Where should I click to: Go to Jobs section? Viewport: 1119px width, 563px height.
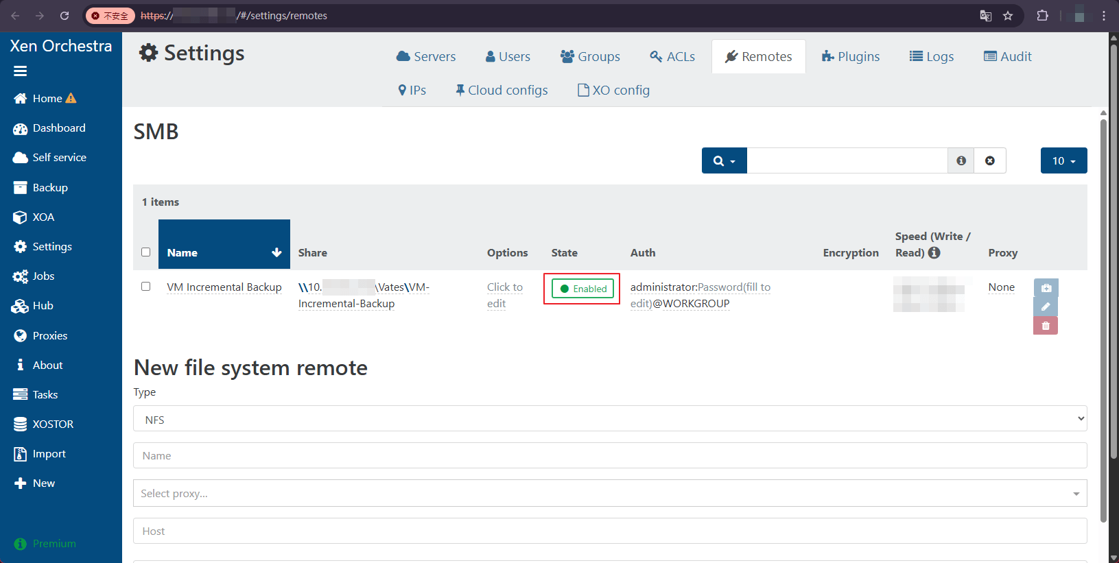coord(34,276)
